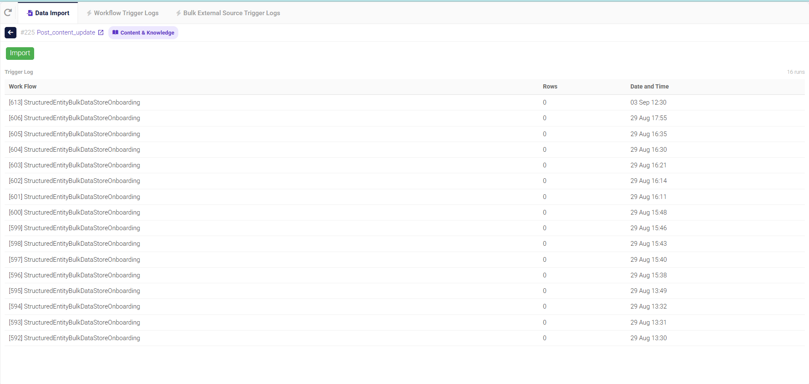Click the 03 Sep 12:30 timestamp
The width and height of the screenshot is (809, 384).
648,102
